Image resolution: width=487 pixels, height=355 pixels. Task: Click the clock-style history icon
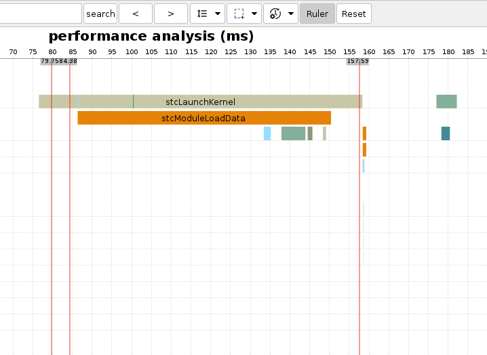[x=275, y=14]
